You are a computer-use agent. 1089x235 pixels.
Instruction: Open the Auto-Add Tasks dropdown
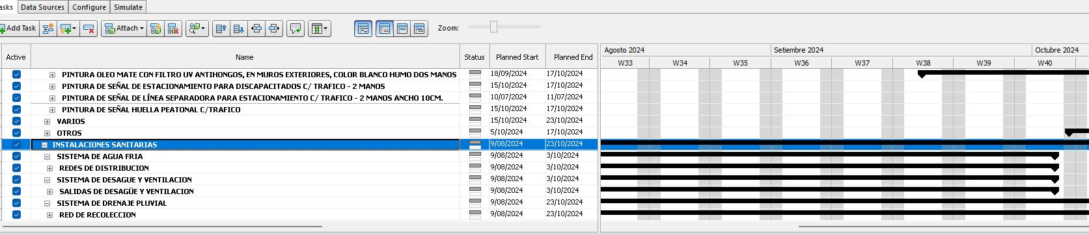pos(68,29)
